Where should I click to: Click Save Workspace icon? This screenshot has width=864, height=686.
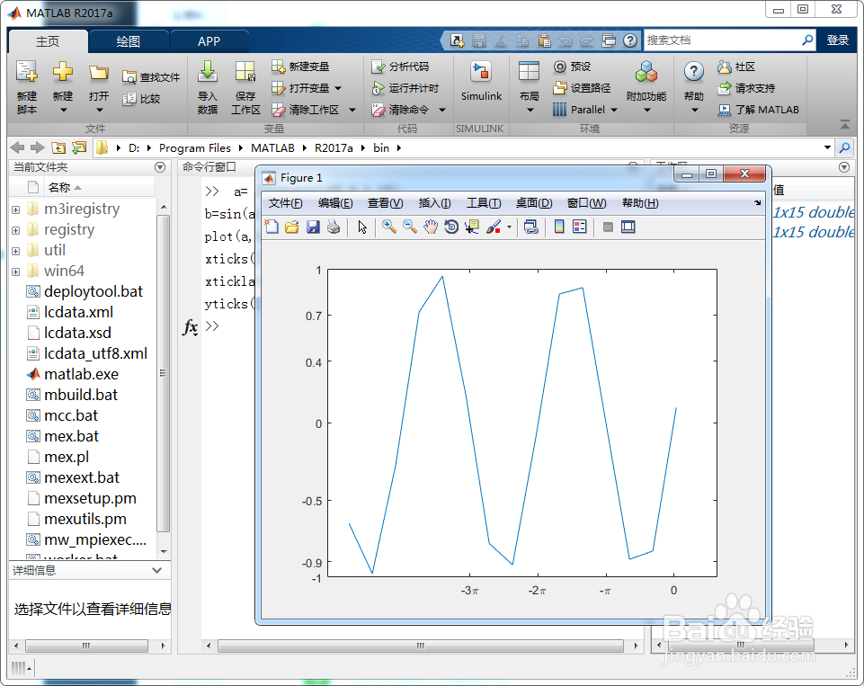click(245, 72)
